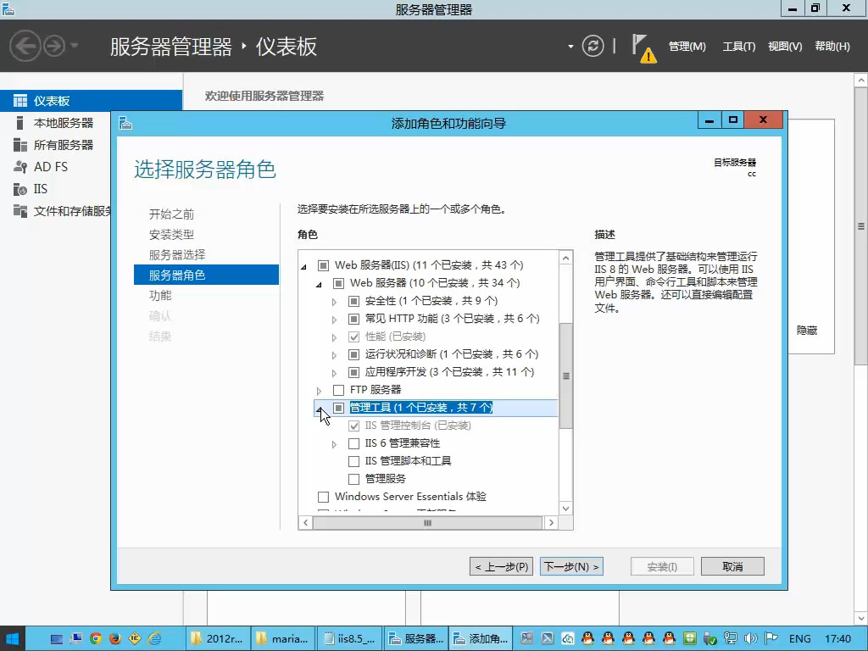Go to wizard step 服务器选择
Viewport: 868px width, 651px height.
[177, 254]
